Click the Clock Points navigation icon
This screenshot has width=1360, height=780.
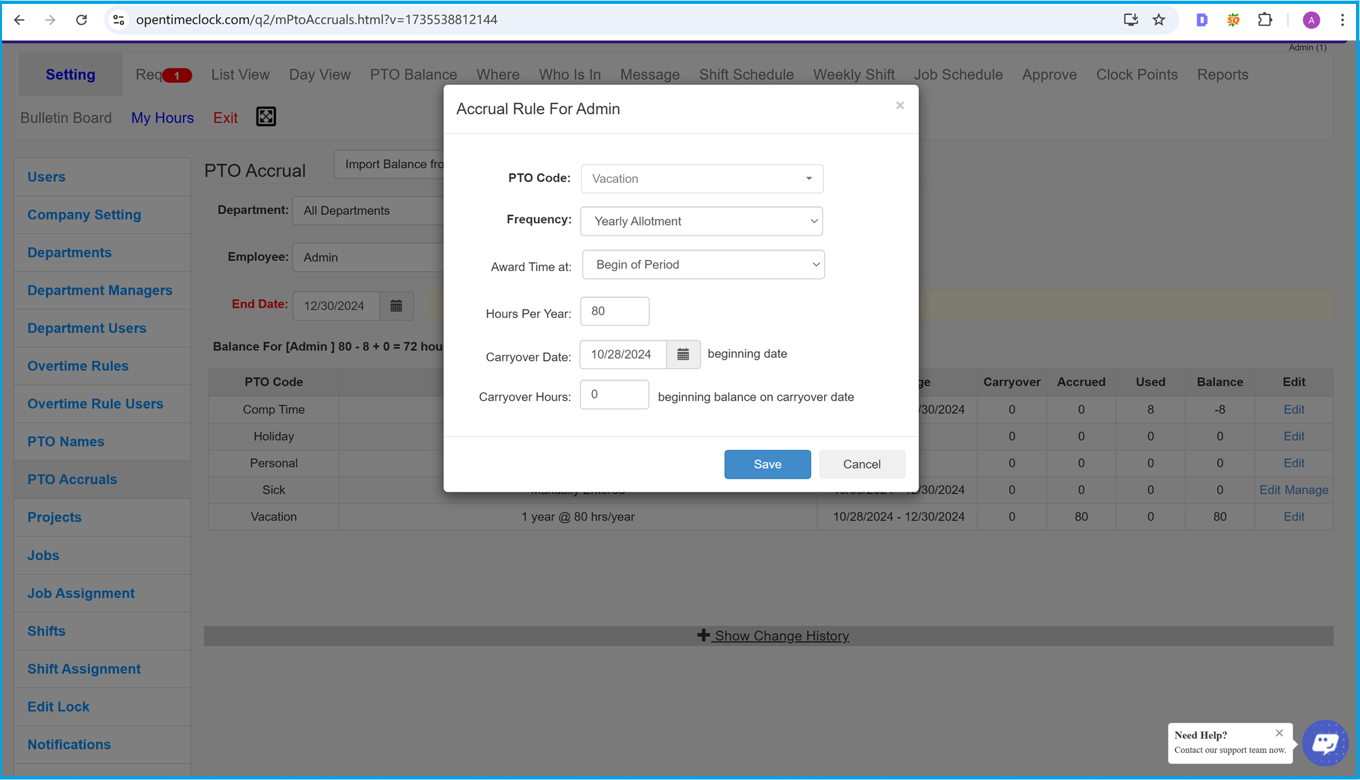click(x=1137, y=74)
